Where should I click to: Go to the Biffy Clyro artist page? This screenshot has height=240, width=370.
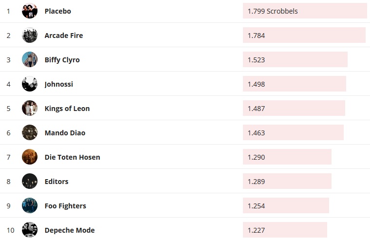pyautogui.click(x=62, y=59)
